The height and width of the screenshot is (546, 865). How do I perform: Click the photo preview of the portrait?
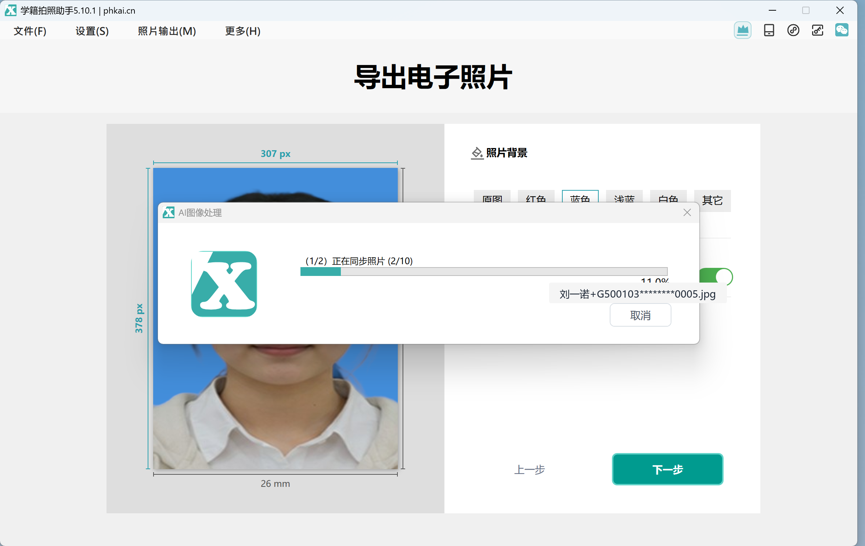pyautogui.click(x=275, y=406)
